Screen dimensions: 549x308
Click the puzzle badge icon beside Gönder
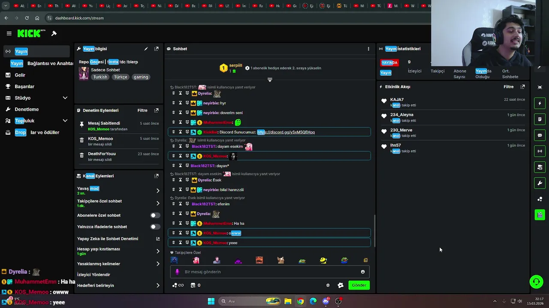(341, 285)
